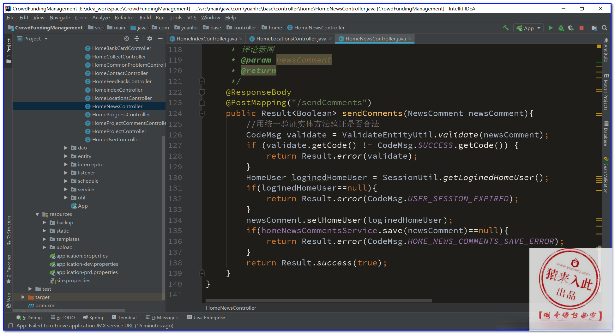
Task: Open the Terminal tool window button
Action: 124,318
